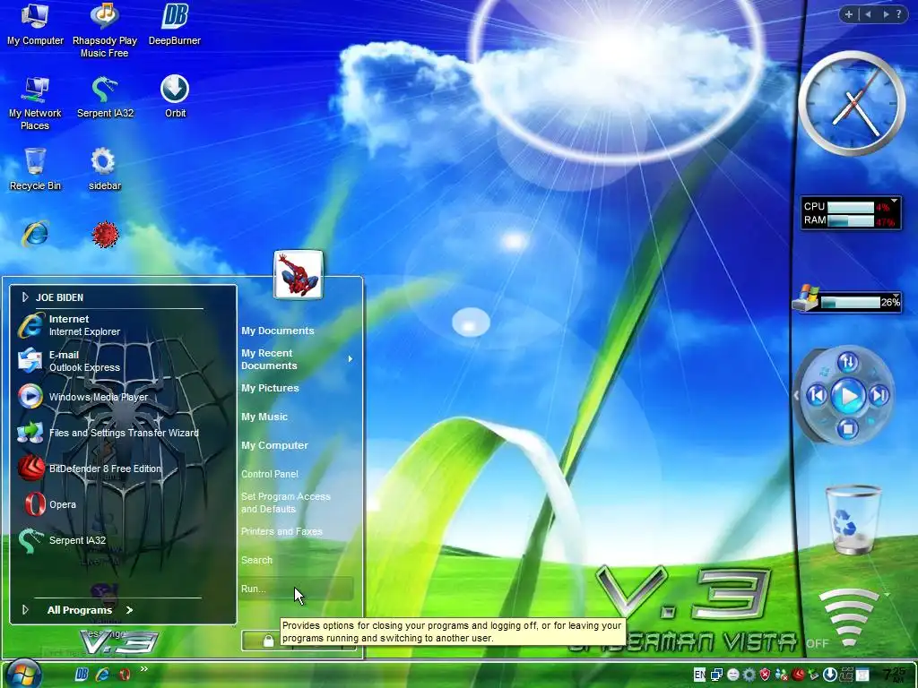This screenshot has width=918, height=688.
Task: Skip to previous track in media gadget
Action: [x=817, y=395]
